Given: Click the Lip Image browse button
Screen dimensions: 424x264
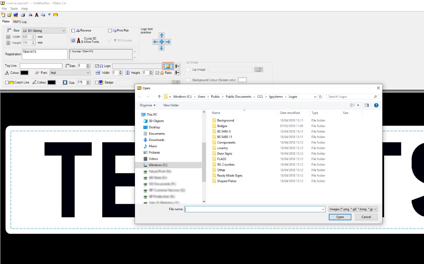Looking at the screenshot, I should 259,70.
